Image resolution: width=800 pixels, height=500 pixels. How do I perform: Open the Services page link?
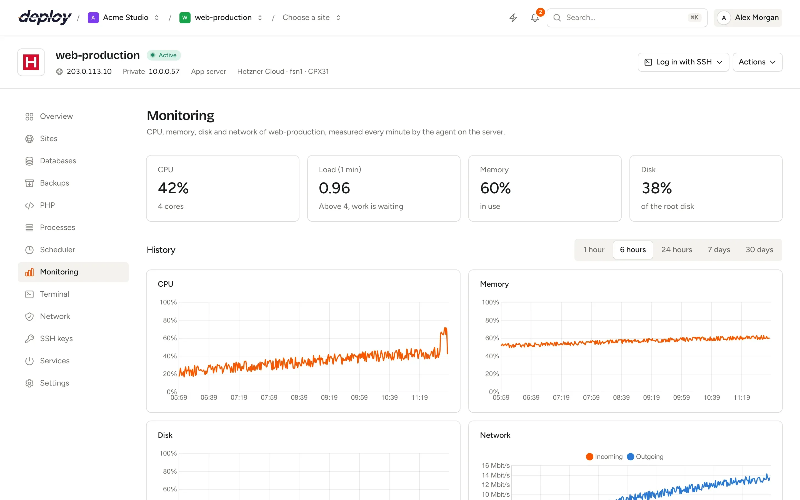tap(73, 361)
